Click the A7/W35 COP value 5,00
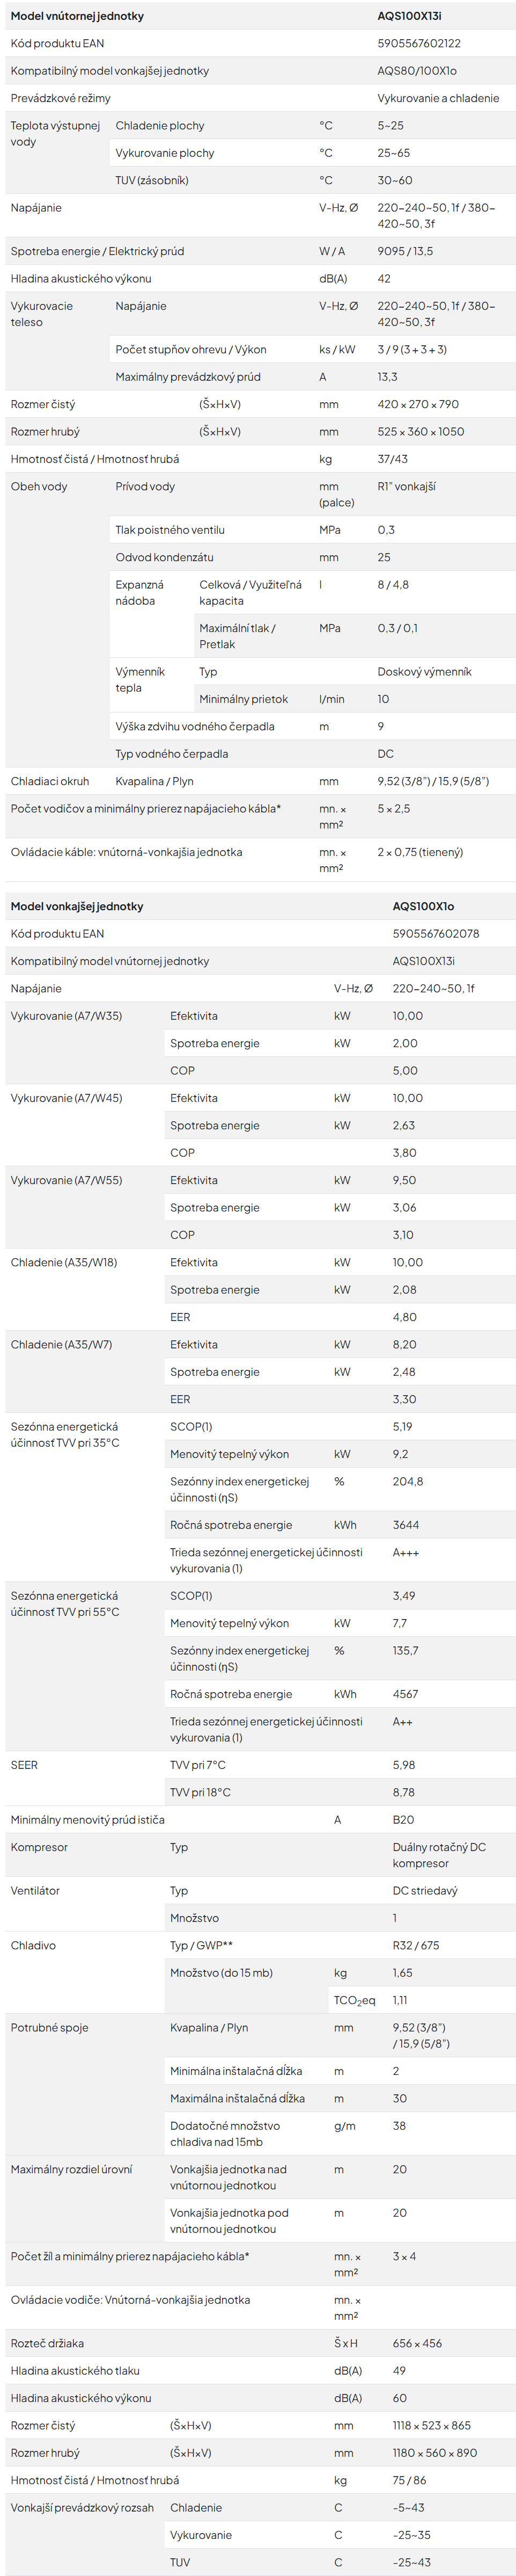Image resolution: width=516 pixels, height=2576 pixels. pyautogui.click(x=405, y=1070)
